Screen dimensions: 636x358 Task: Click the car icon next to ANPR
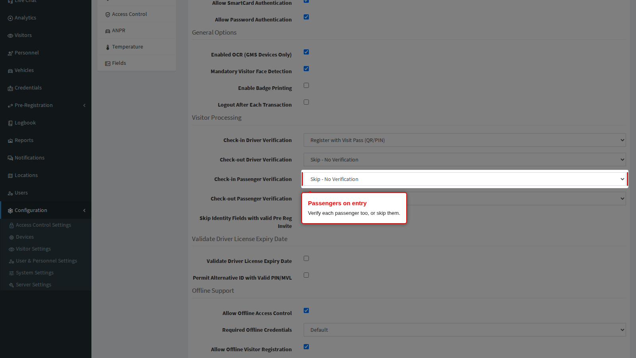108,31
